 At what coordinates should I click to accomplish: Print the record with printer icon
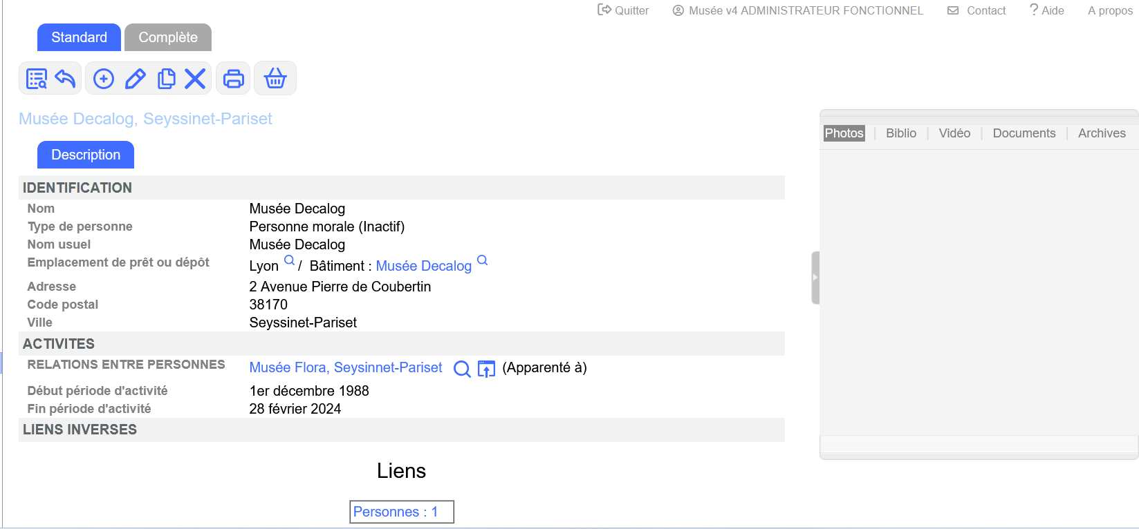[234, 79]
